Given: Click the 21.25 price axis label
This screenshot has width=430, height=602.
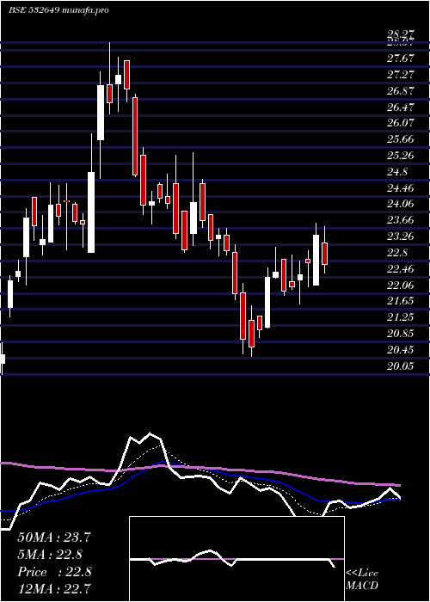Looking at the screenshot, I should [401, 317].
